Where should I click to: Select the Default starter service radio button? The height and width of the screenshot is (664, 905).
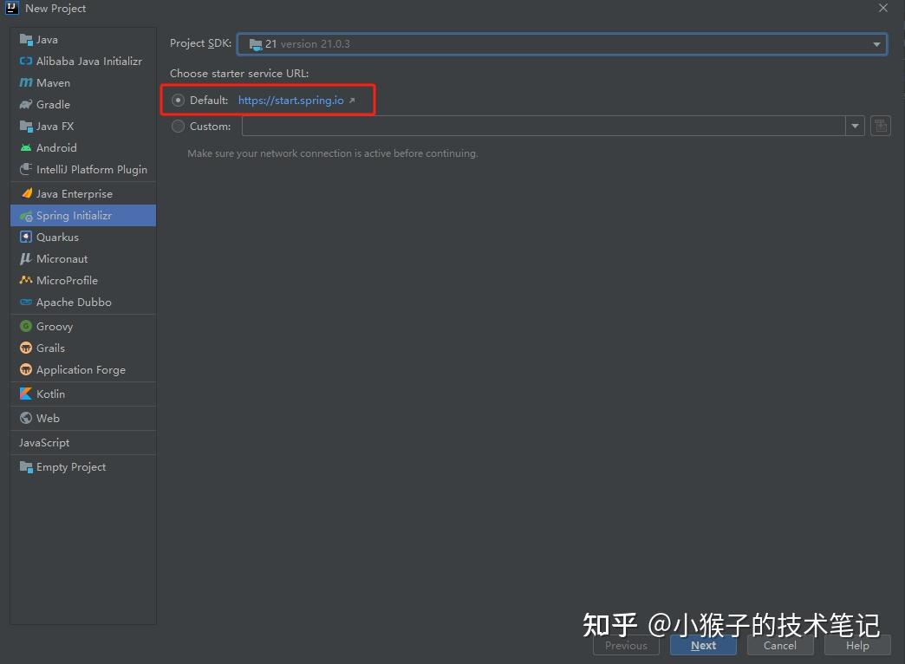(x=178, y=100)
